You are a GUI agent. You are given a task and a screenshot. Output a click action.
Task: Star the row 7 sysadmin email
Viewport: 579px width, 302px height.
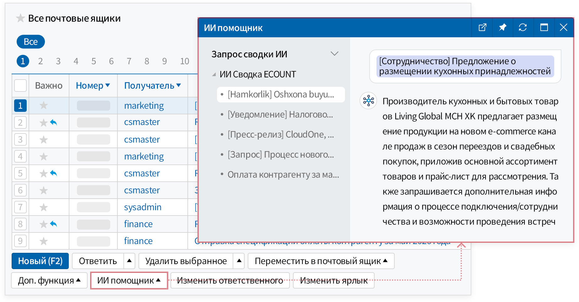click(x=44, y=207)
